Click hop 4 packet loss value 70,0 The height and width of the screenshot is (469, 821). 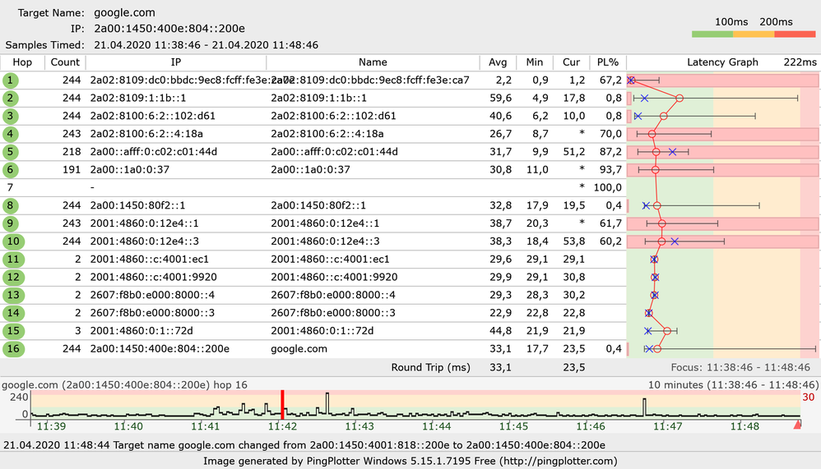pyautogui.click(x=610, y=134)
